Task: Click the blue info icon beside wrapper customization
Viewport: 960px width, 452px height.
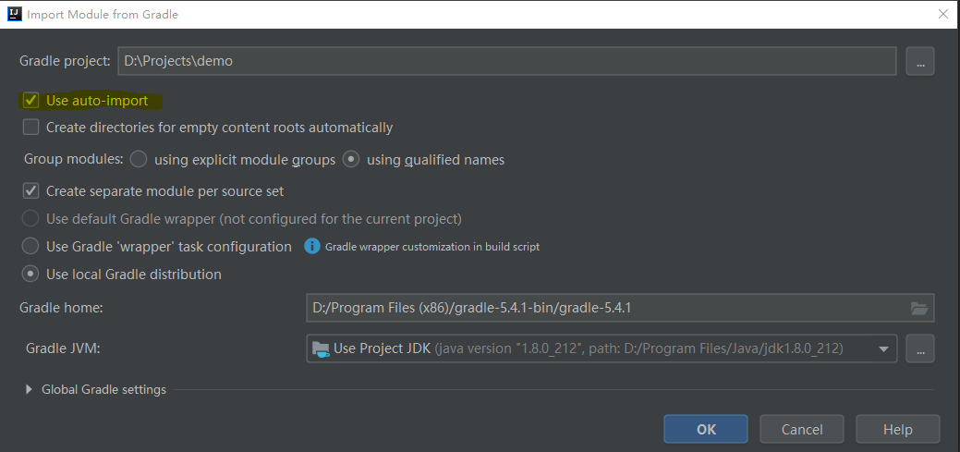Action: 312,247
